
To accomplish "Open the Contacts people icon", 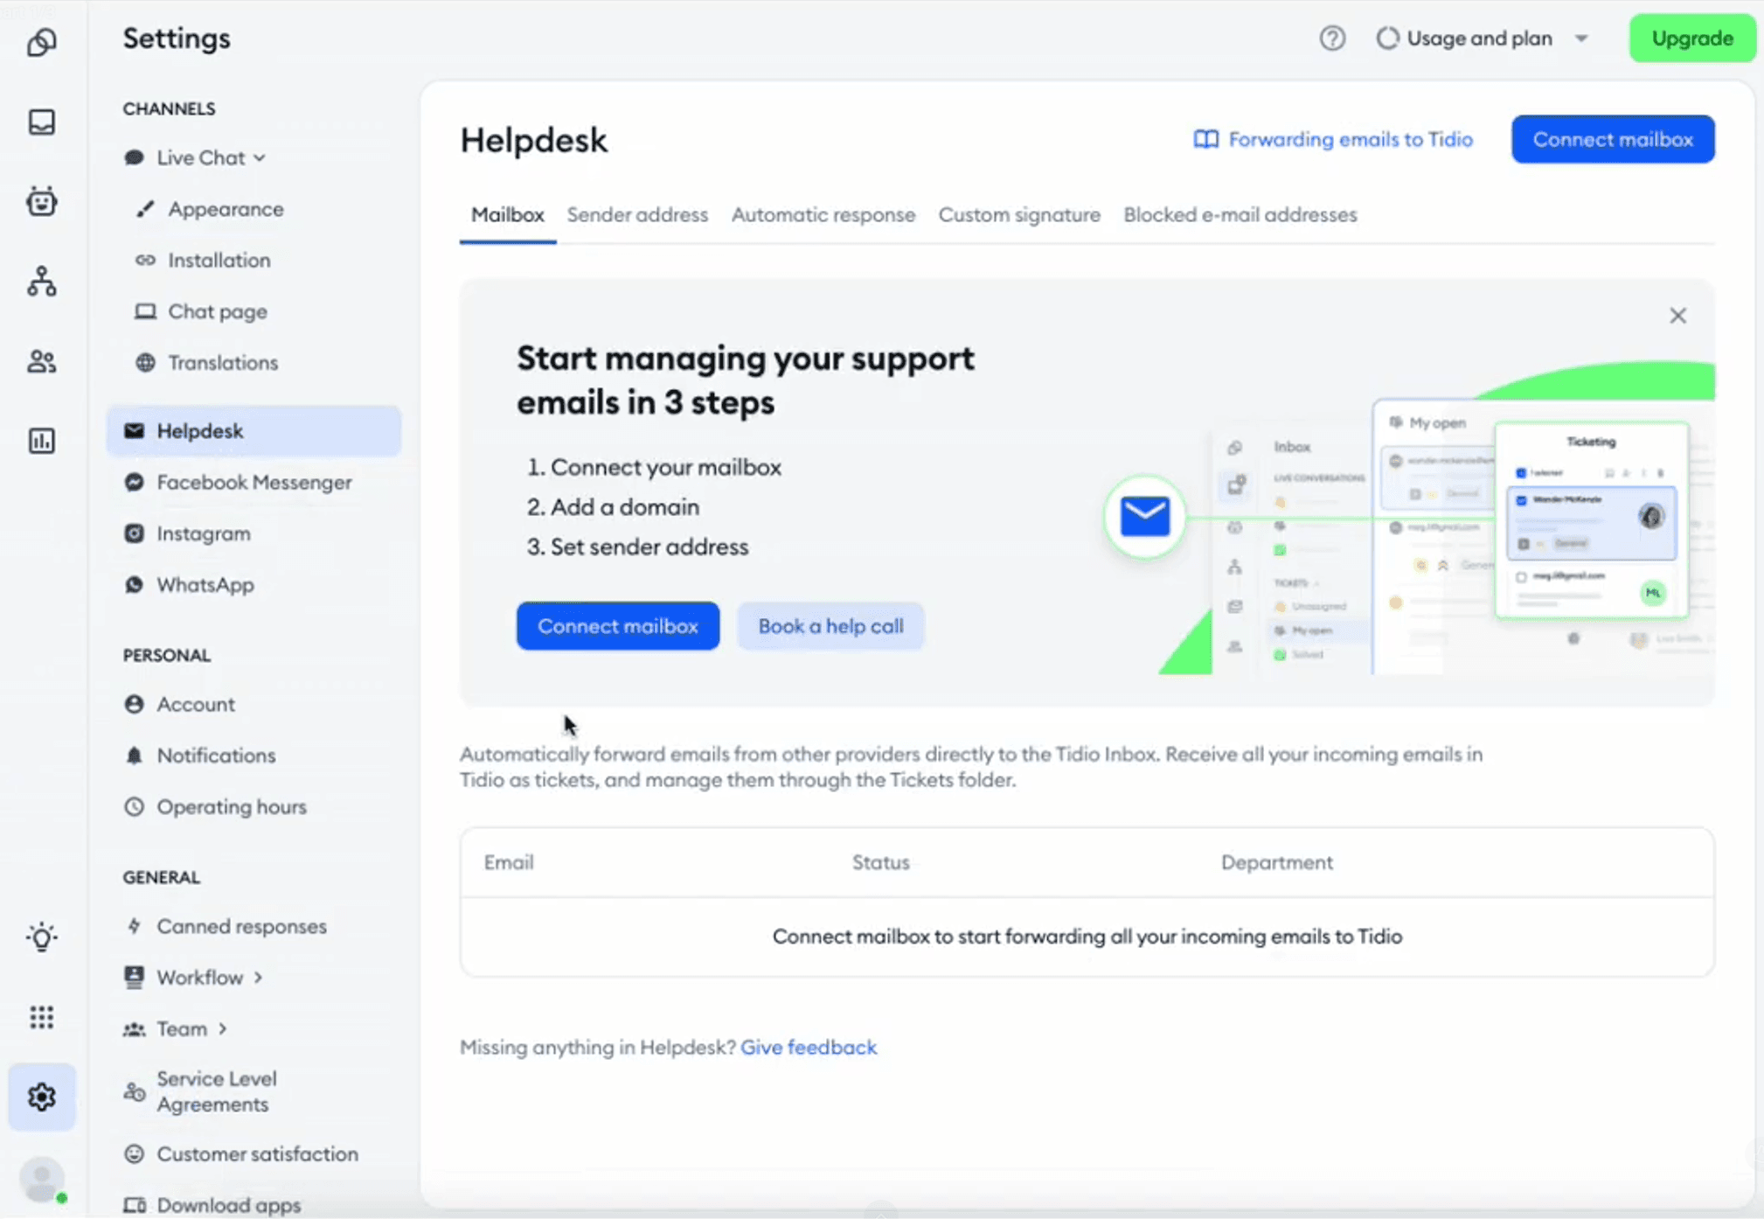I will click(x=41, y=361).
